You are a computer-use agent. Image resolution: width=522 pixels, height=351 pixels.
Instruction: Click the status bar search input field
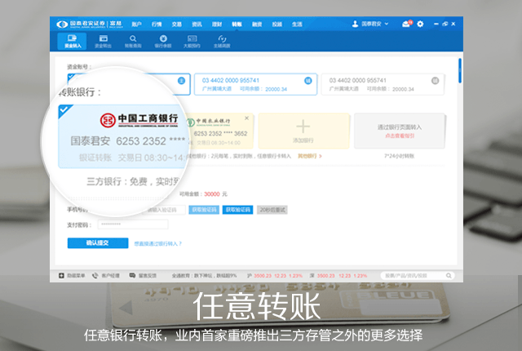click(418, 275)
